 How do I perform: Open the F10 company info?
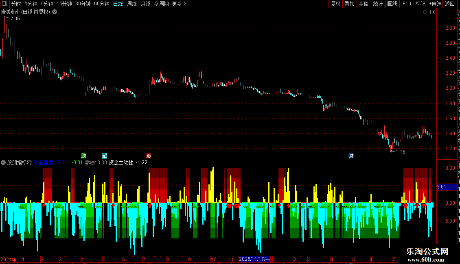point(407,4)
